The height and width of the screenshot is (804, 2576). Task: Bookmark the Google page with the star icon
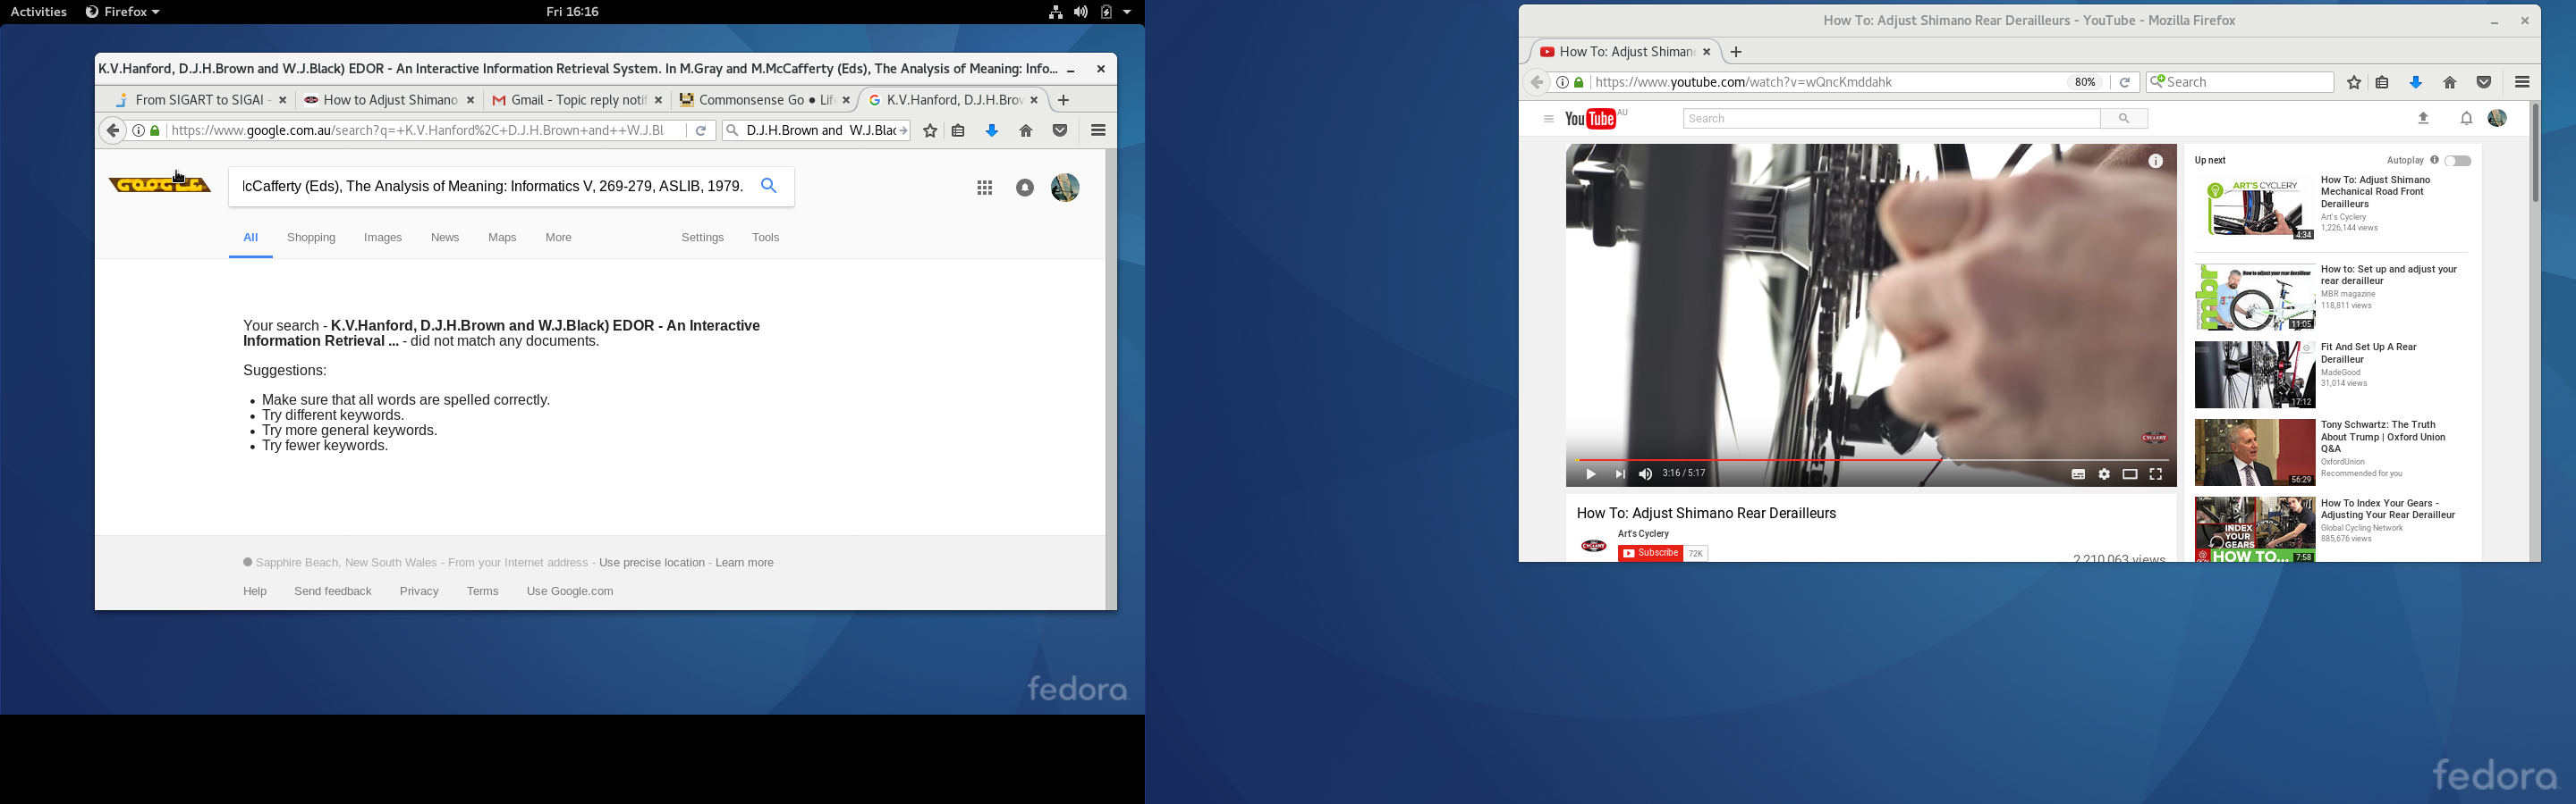point(929,130)
